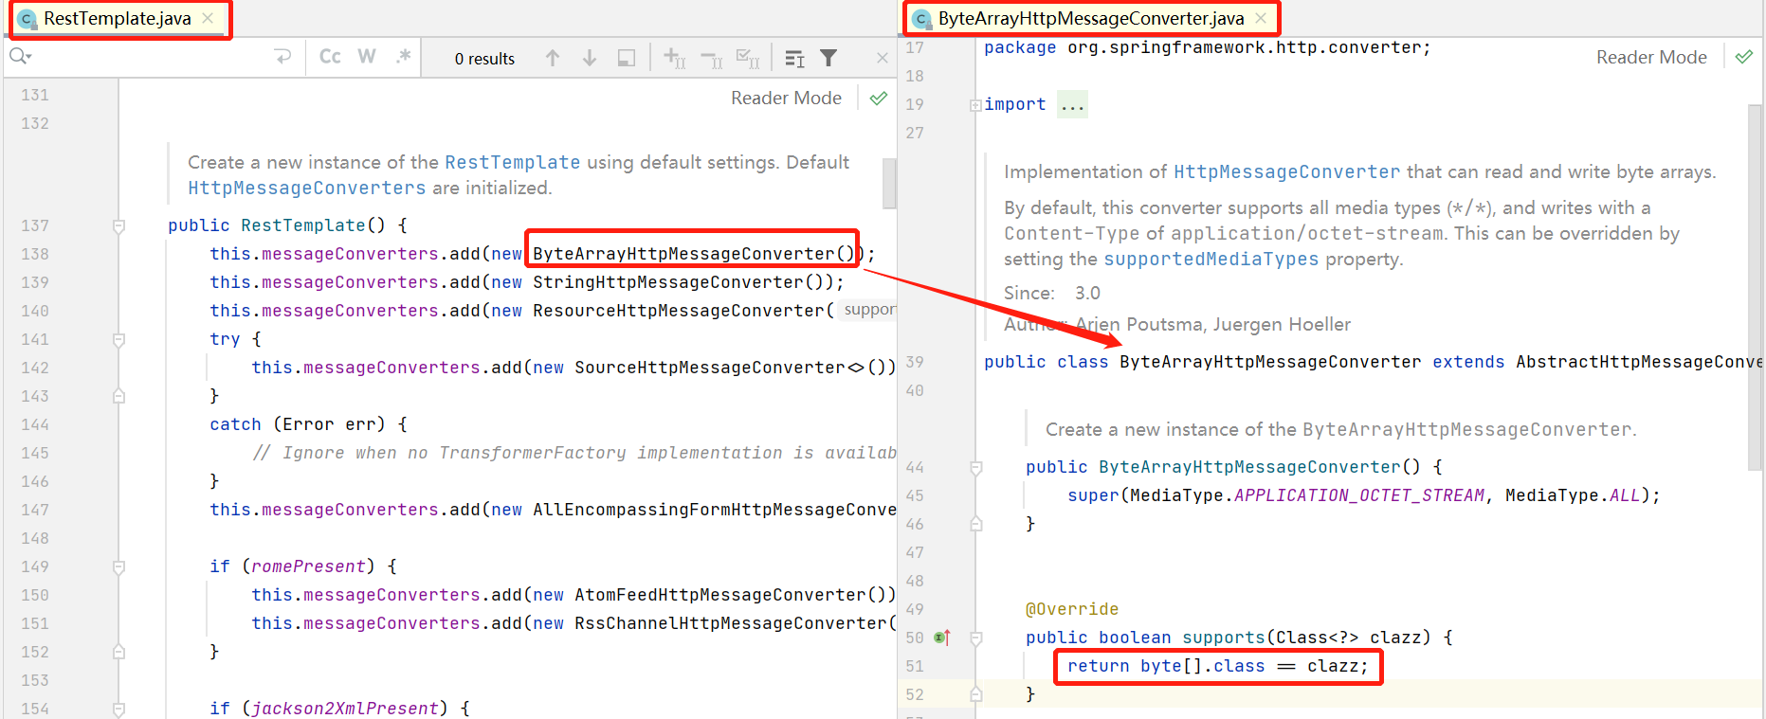
Task: Collapse if (jackson2XmlPresent) block line 154
Action: (x=118, y=709)
